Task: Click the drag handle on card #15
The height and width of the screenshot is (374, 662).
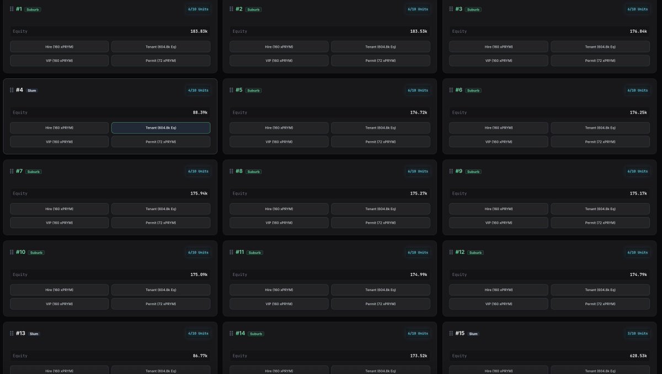Action: (x=451, y=333)
